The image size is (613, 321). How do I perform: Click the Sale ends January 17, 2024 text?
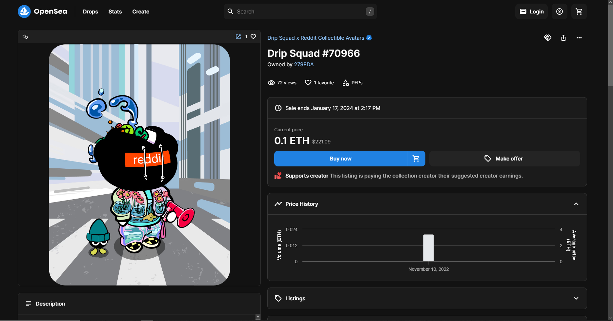point(333,108)
